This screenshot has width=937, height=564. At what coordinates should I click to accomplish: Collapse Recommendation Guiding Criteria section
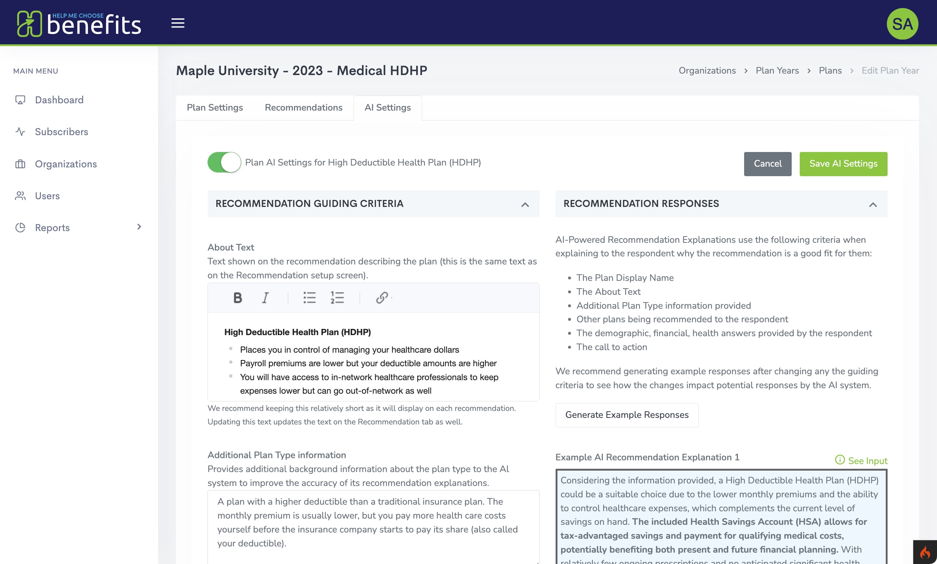point(525,204)
